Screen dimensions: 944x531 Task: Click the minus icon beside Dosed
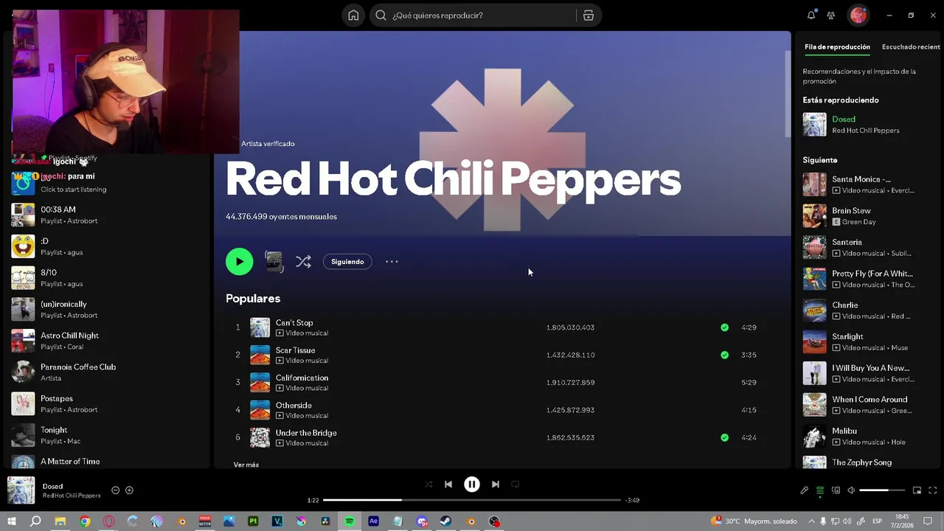[x=115, y=490]
